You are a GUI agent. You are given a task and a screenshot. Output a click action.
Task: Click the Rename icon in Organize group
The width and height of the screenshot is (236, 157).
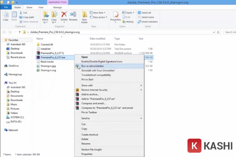click(x=73, y=15)
